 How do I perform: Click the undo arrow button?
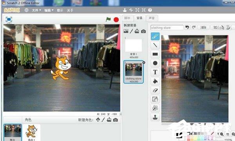187,27
